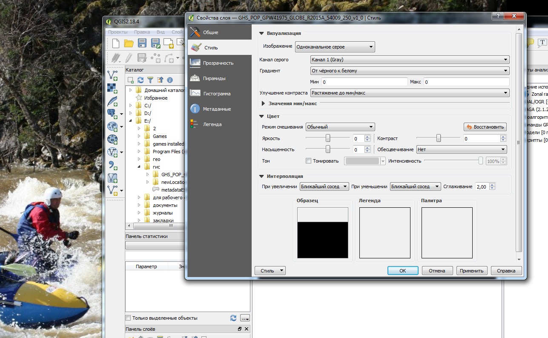Click the Add Vector Layer icon
Image resolution: width=548 pixels, height=338 pixels.
112,75
